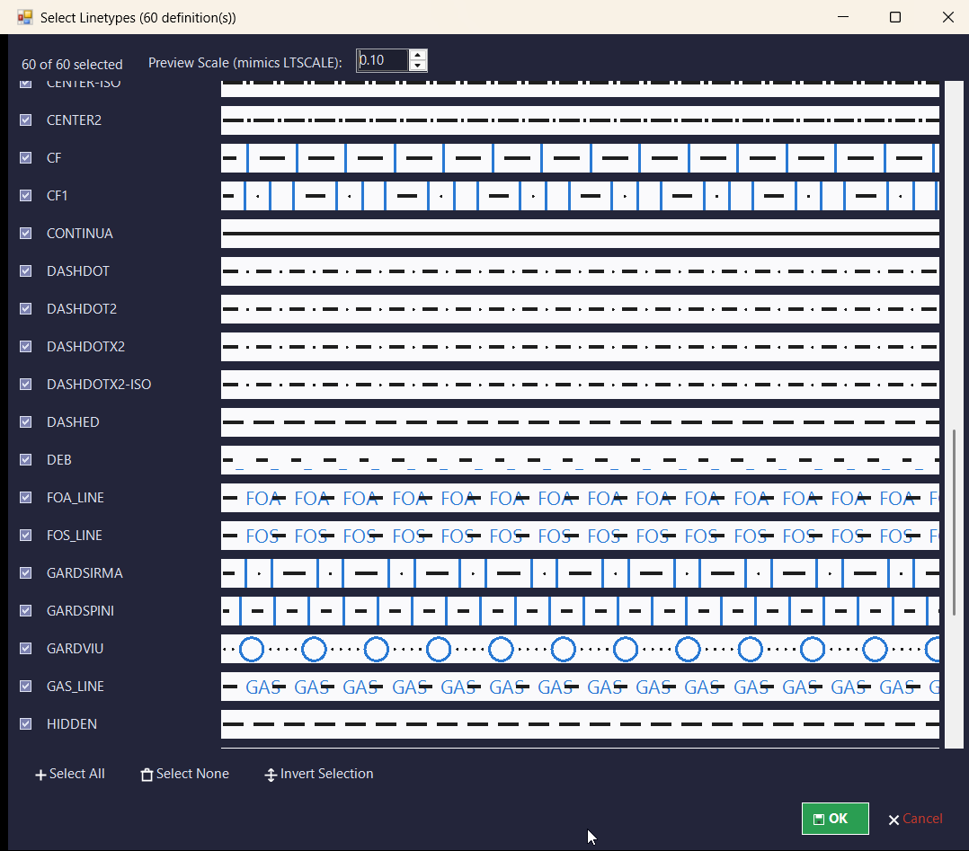This screenshot has width=969, height=851.
Task: Toggle the GARDVIU linetype checkbox
Action: pos(26,648)
